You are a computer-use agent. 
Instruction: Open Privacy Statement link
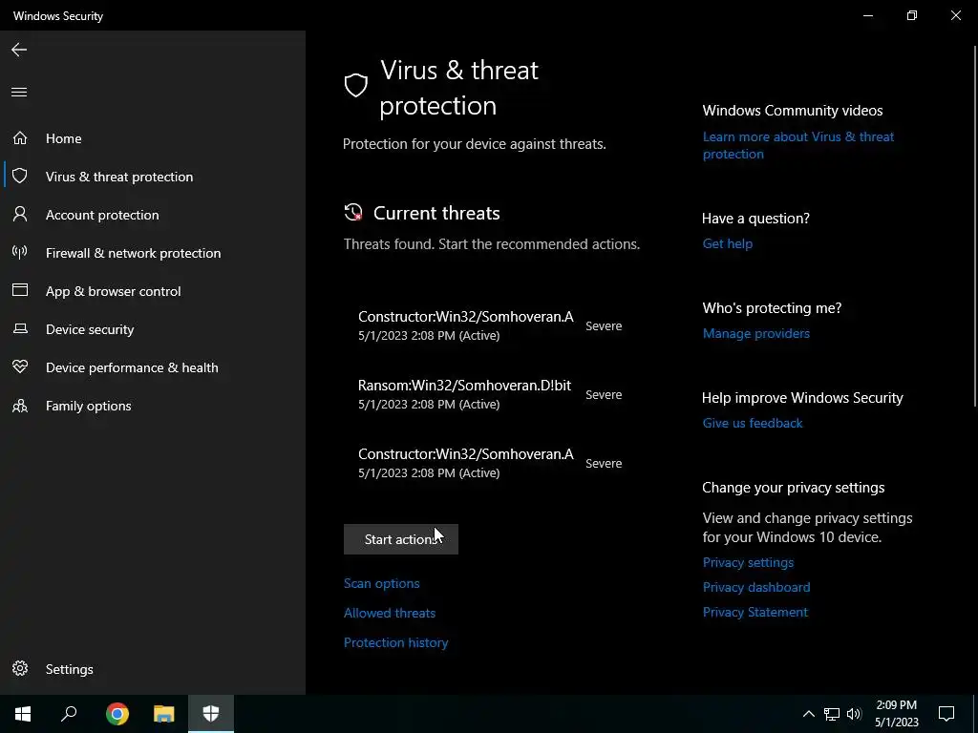755,612
